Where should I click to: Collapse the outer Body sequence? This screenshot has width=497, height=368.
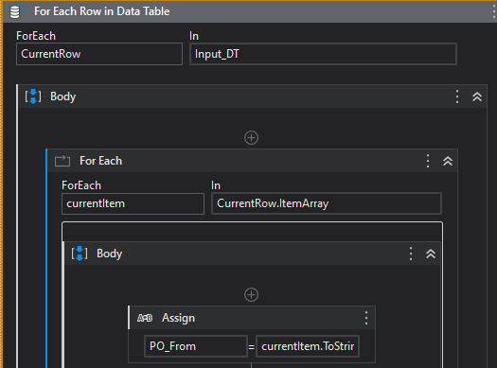tap(477, 96)
